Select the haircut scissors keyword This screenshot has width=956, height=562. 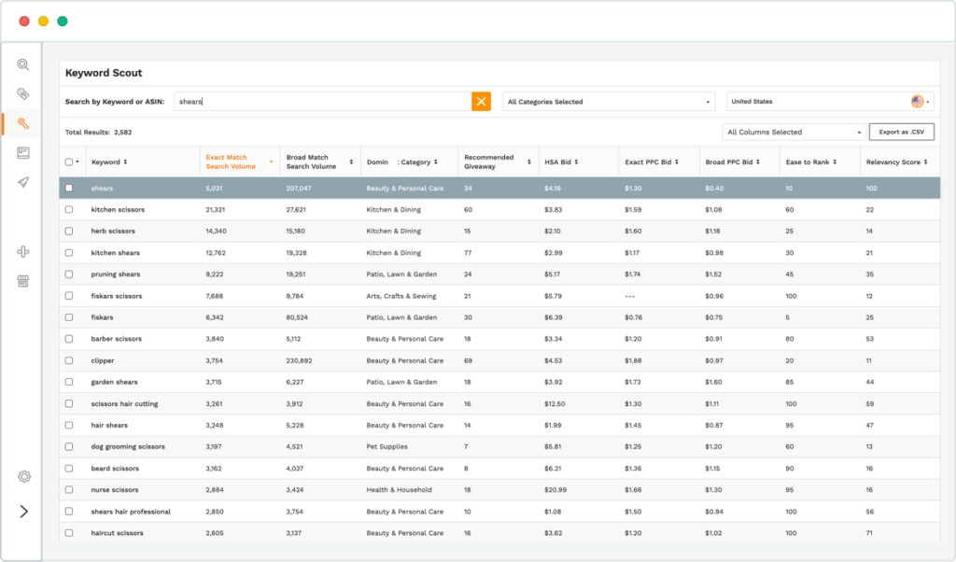pos(117,533)
